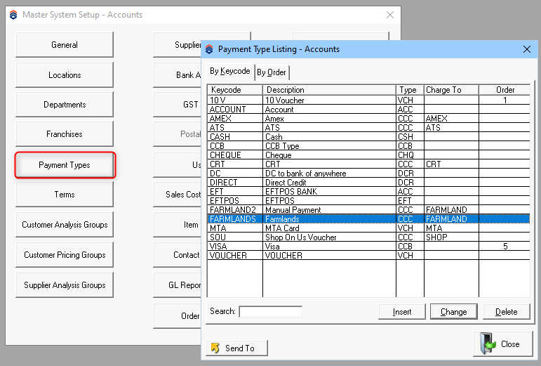Click the Master System Setup title icon
Screen dimensions: 541x366
[13, 15]
